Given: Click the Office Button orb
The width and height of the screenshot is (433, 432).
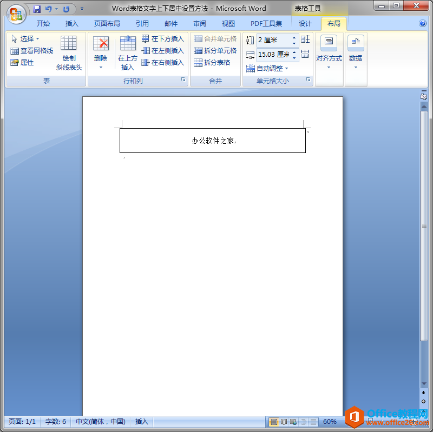Looking at the screenshot, I should coord(16,14).
